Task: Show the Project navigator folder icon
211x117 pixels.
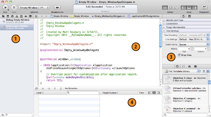Action: pyautogui.click(x=3, y=16)
